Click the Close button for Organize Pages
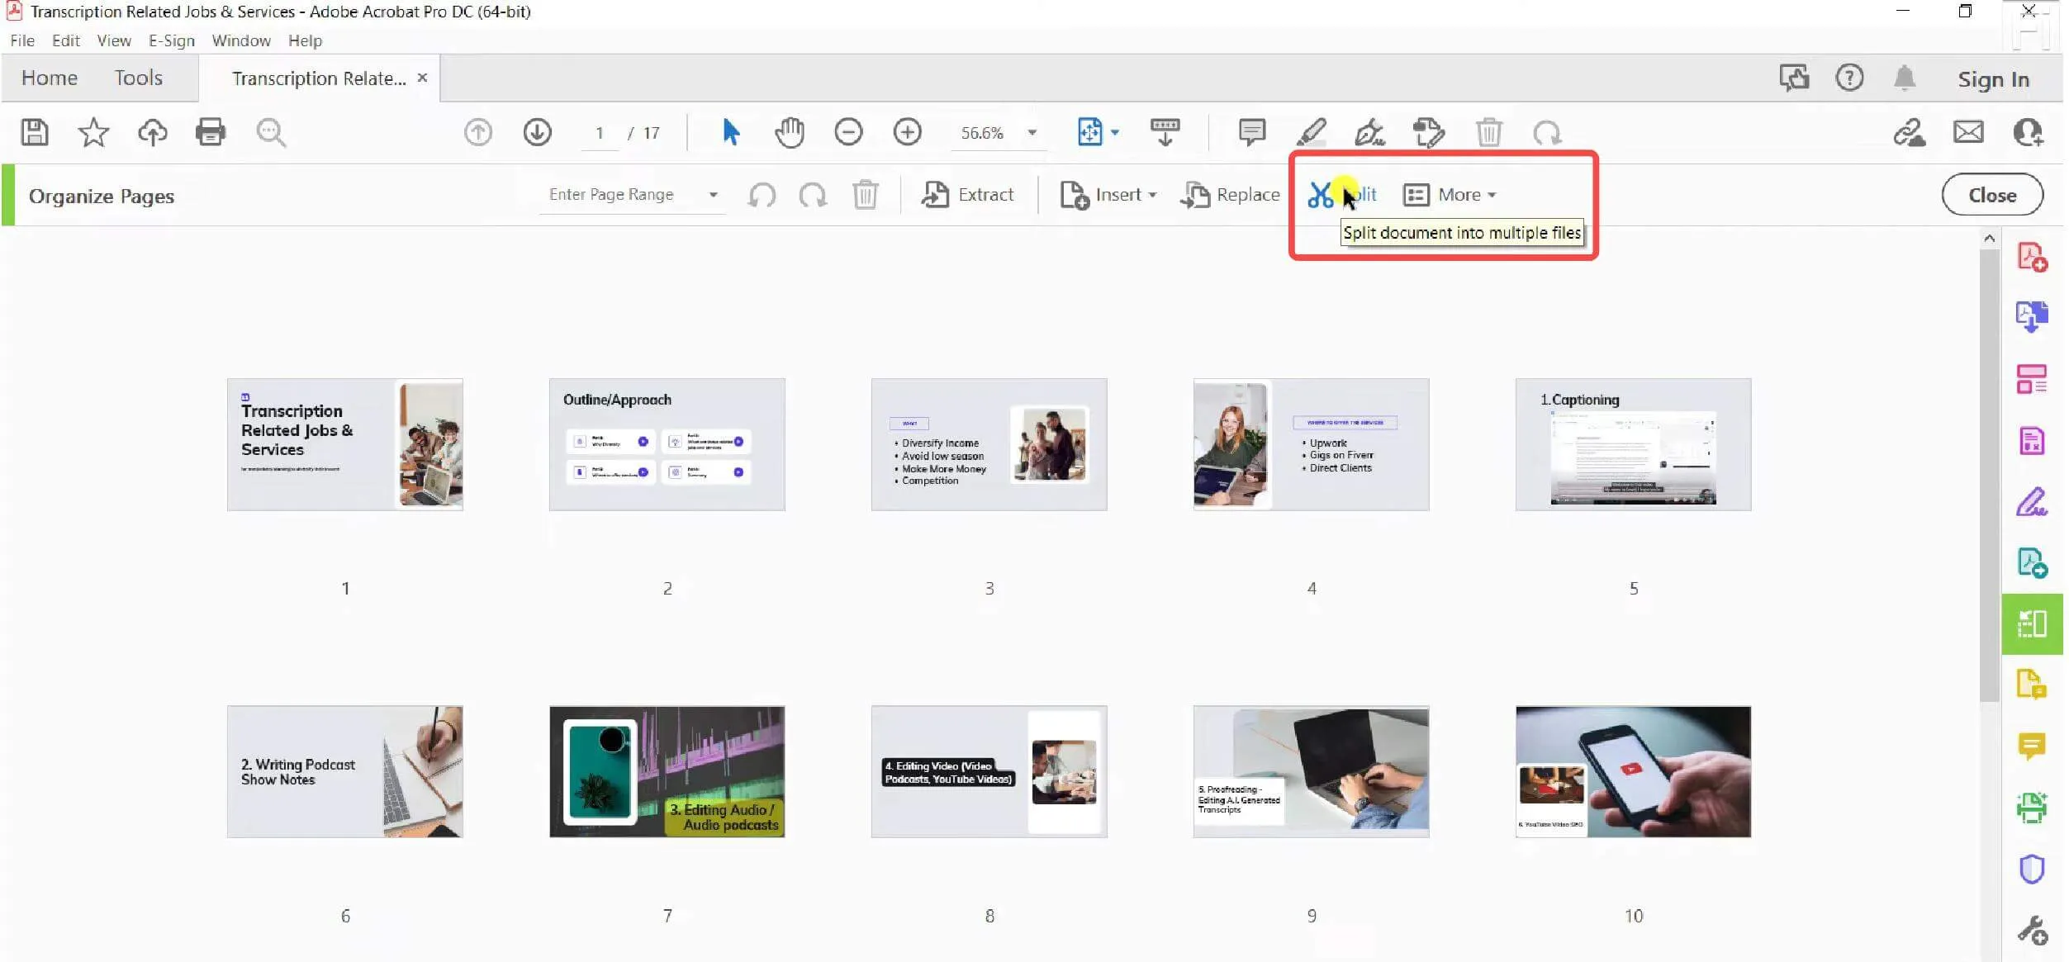The width and height of the screenshot is (2069, 962). [x=1992, y=194]
